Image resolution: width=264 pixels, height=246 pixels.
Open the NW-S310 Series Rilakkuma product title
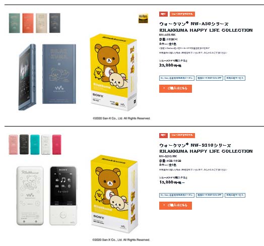206,148
